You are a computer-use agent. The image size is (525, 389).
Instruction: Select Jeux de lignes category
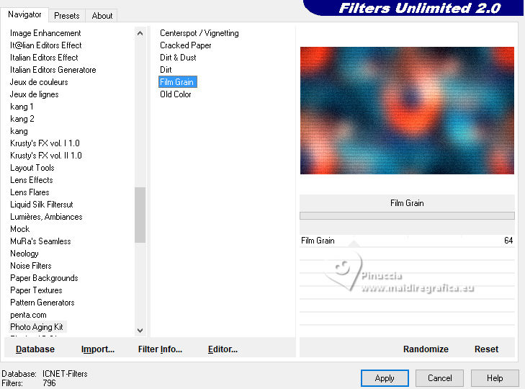pyautogui.click(x=34, y=94)
